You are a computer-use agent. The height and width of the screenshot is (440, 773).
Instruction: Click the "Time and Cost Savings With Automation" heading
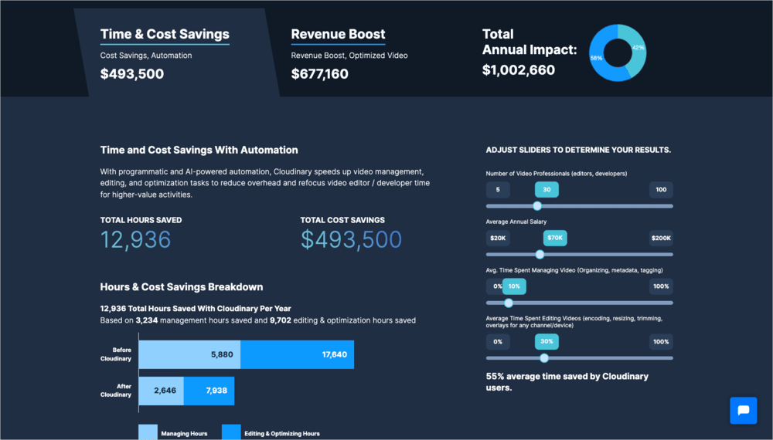(199, 150)
